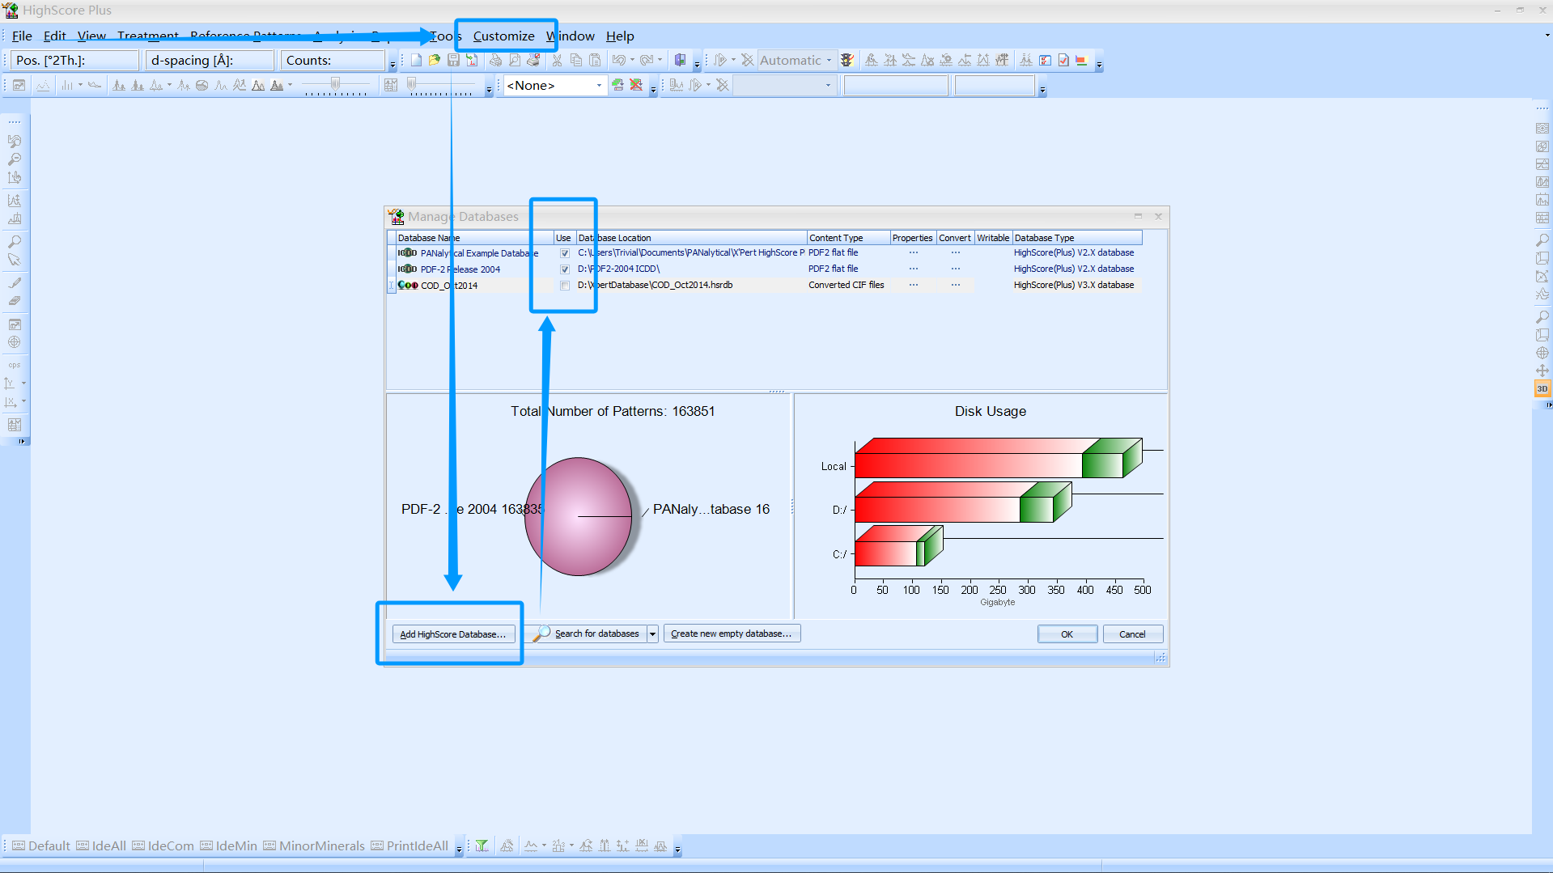Click the 3D button on right sidebar
This screenshot has width=1553, height=873.
pyautogui.click(x=1542, y=389)
